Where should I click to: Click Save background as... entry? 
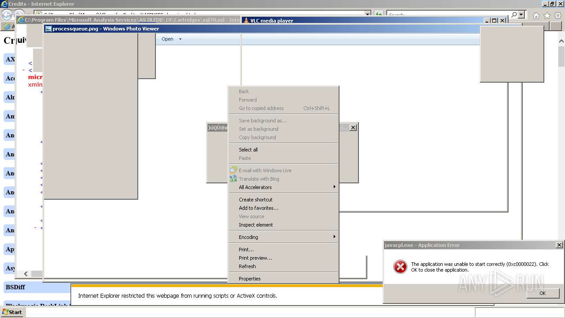click(x=283, y=121)
